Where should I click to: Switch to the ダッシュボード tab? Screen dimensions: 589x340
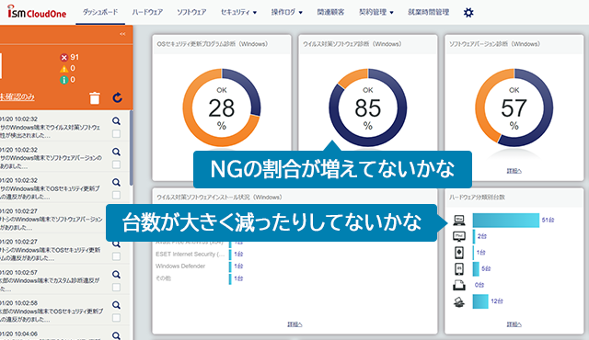tap(100, 12)
